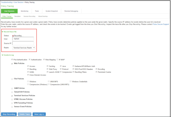Uncheck the Kerberos/NTLM/Basic Auth checkbox
The height and width of the screenshot is (117, 171).
point(73,66)
